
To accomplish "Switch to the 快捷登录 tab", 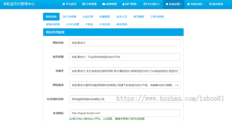I will (x=105, y=17).
